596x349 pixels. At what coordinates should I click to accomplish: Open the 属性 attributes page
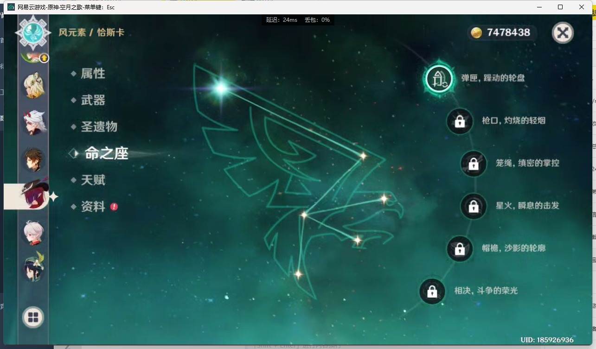pyautogui.click(x=93, y=73)
